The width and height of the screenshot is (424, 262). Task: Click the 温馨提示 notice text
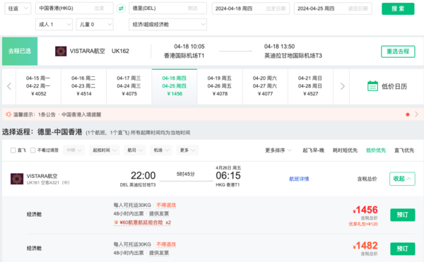click(57, 114)
